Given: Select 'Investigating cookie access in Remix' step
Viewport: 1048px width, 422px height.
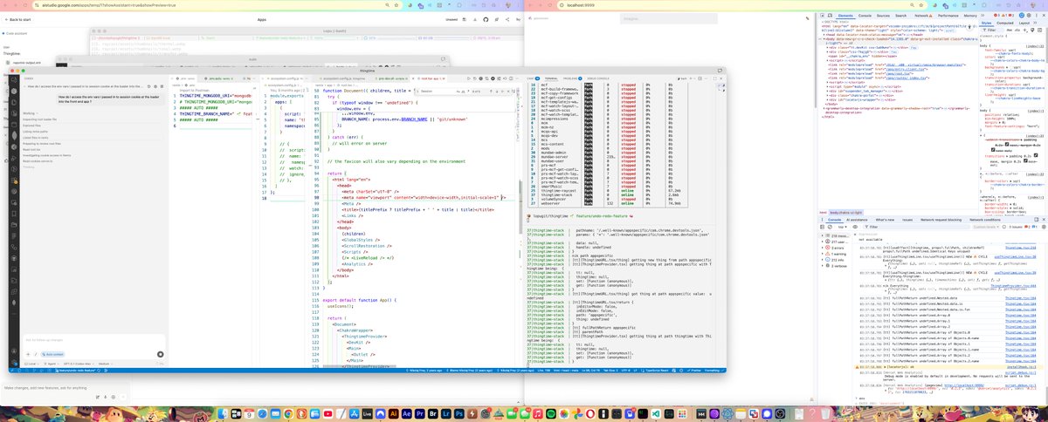Looking at the screenshot, I should [46, 155].
